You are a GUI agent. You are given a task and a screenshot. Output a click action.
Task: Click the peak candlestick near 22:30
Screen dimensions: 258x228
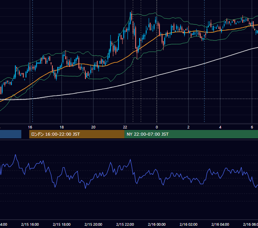[x=132, y=16]
